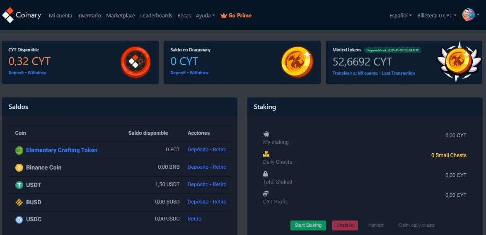
Task: Click the Unstake button
Action: [345, 225]
